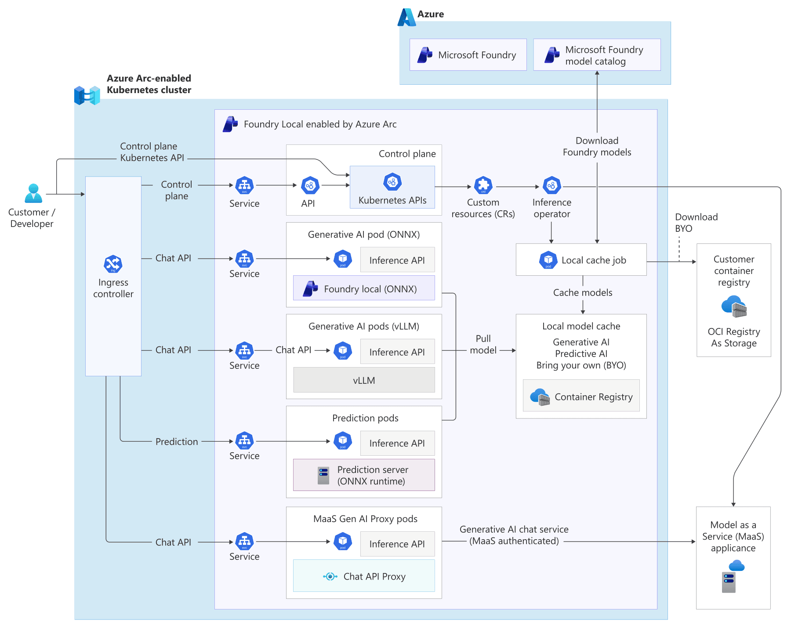791x627 pixels.
Task: Click the 'Chat API Proxy' label
Action: pyautogui.click(x=374, y=577)
